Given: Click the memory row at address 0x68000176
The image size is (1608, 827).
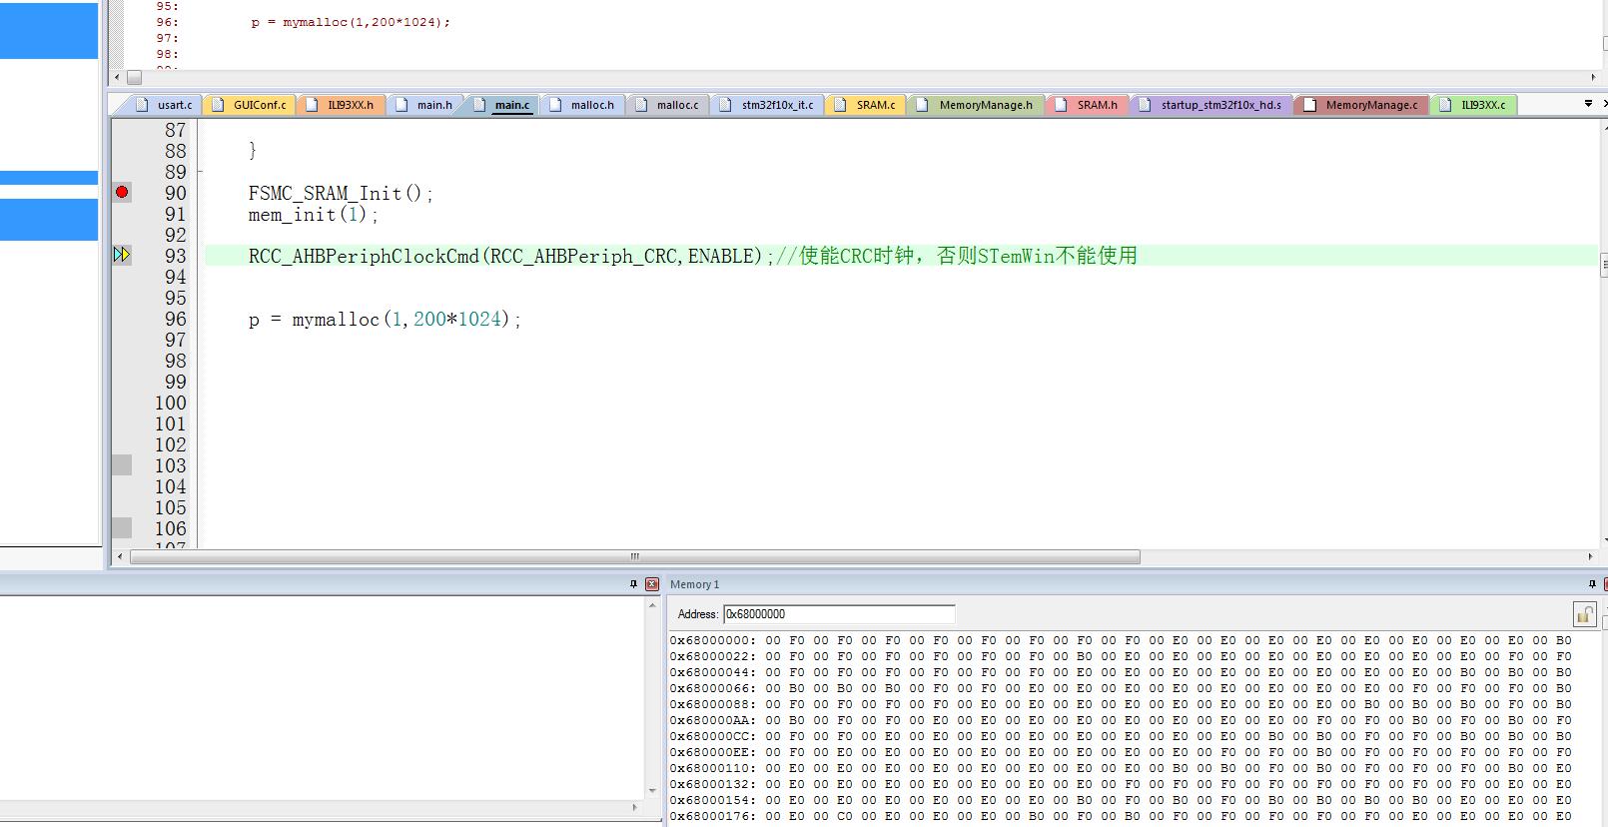Looking at the screenshot, I should (x=1121, y=816).
